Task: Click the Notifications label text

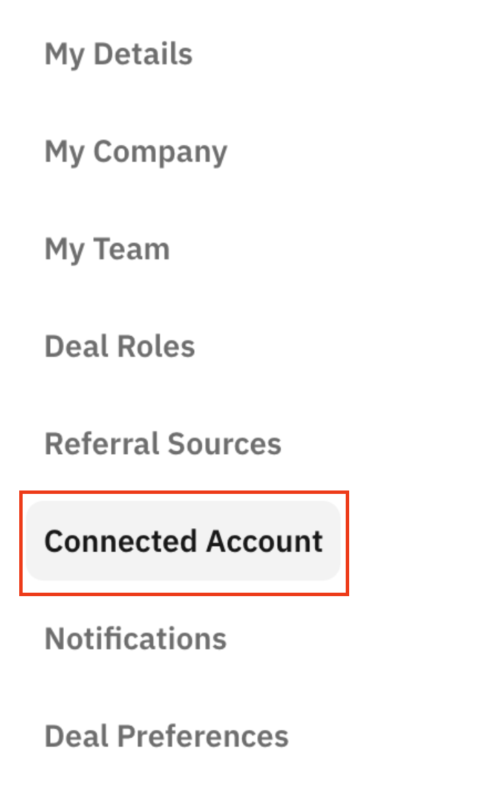Action: point(135,638)
